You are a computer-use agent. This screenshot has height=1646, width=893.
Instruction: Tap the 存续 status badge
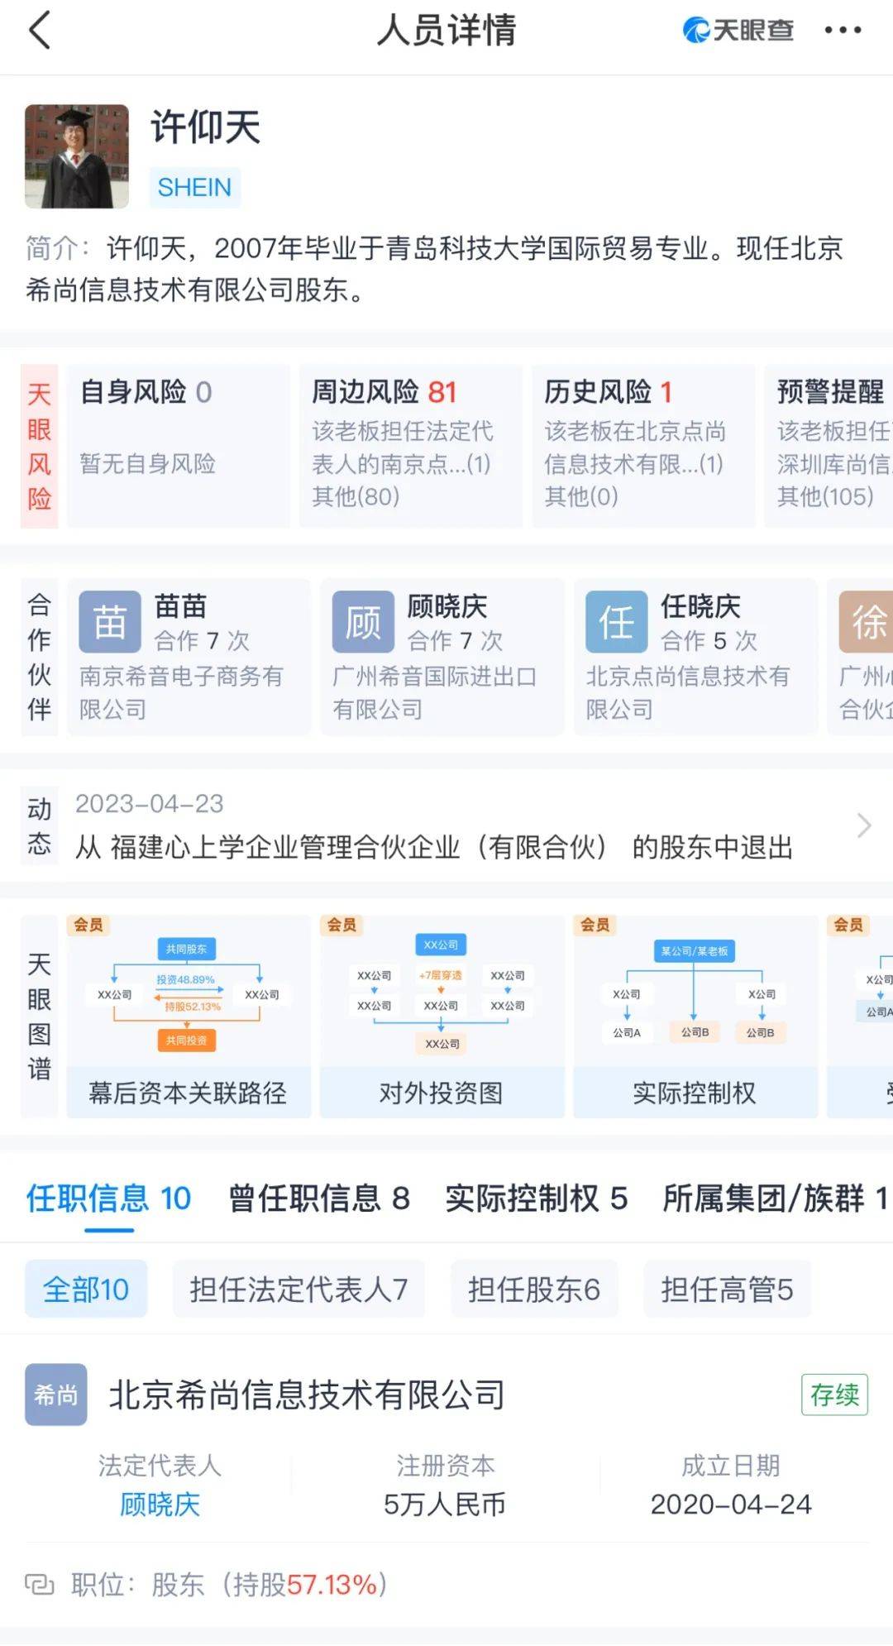834,1395
